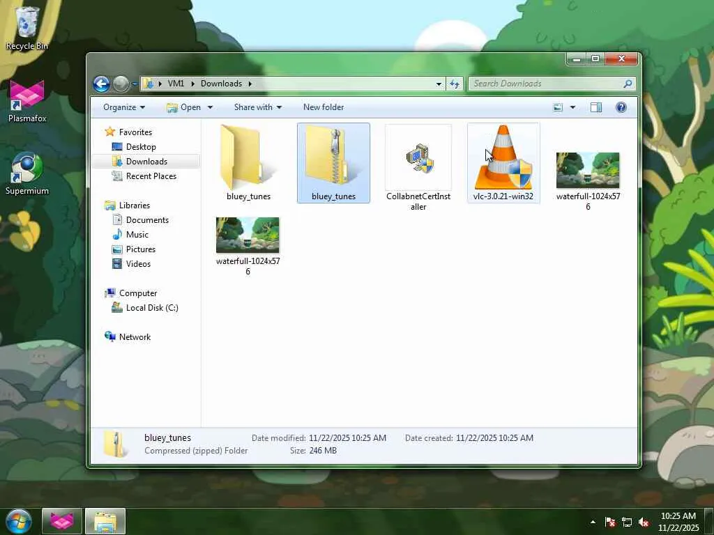Click the Downloads breadcrumb in address bar
Screen dimensions: 714x535
(x=221, y=84)
